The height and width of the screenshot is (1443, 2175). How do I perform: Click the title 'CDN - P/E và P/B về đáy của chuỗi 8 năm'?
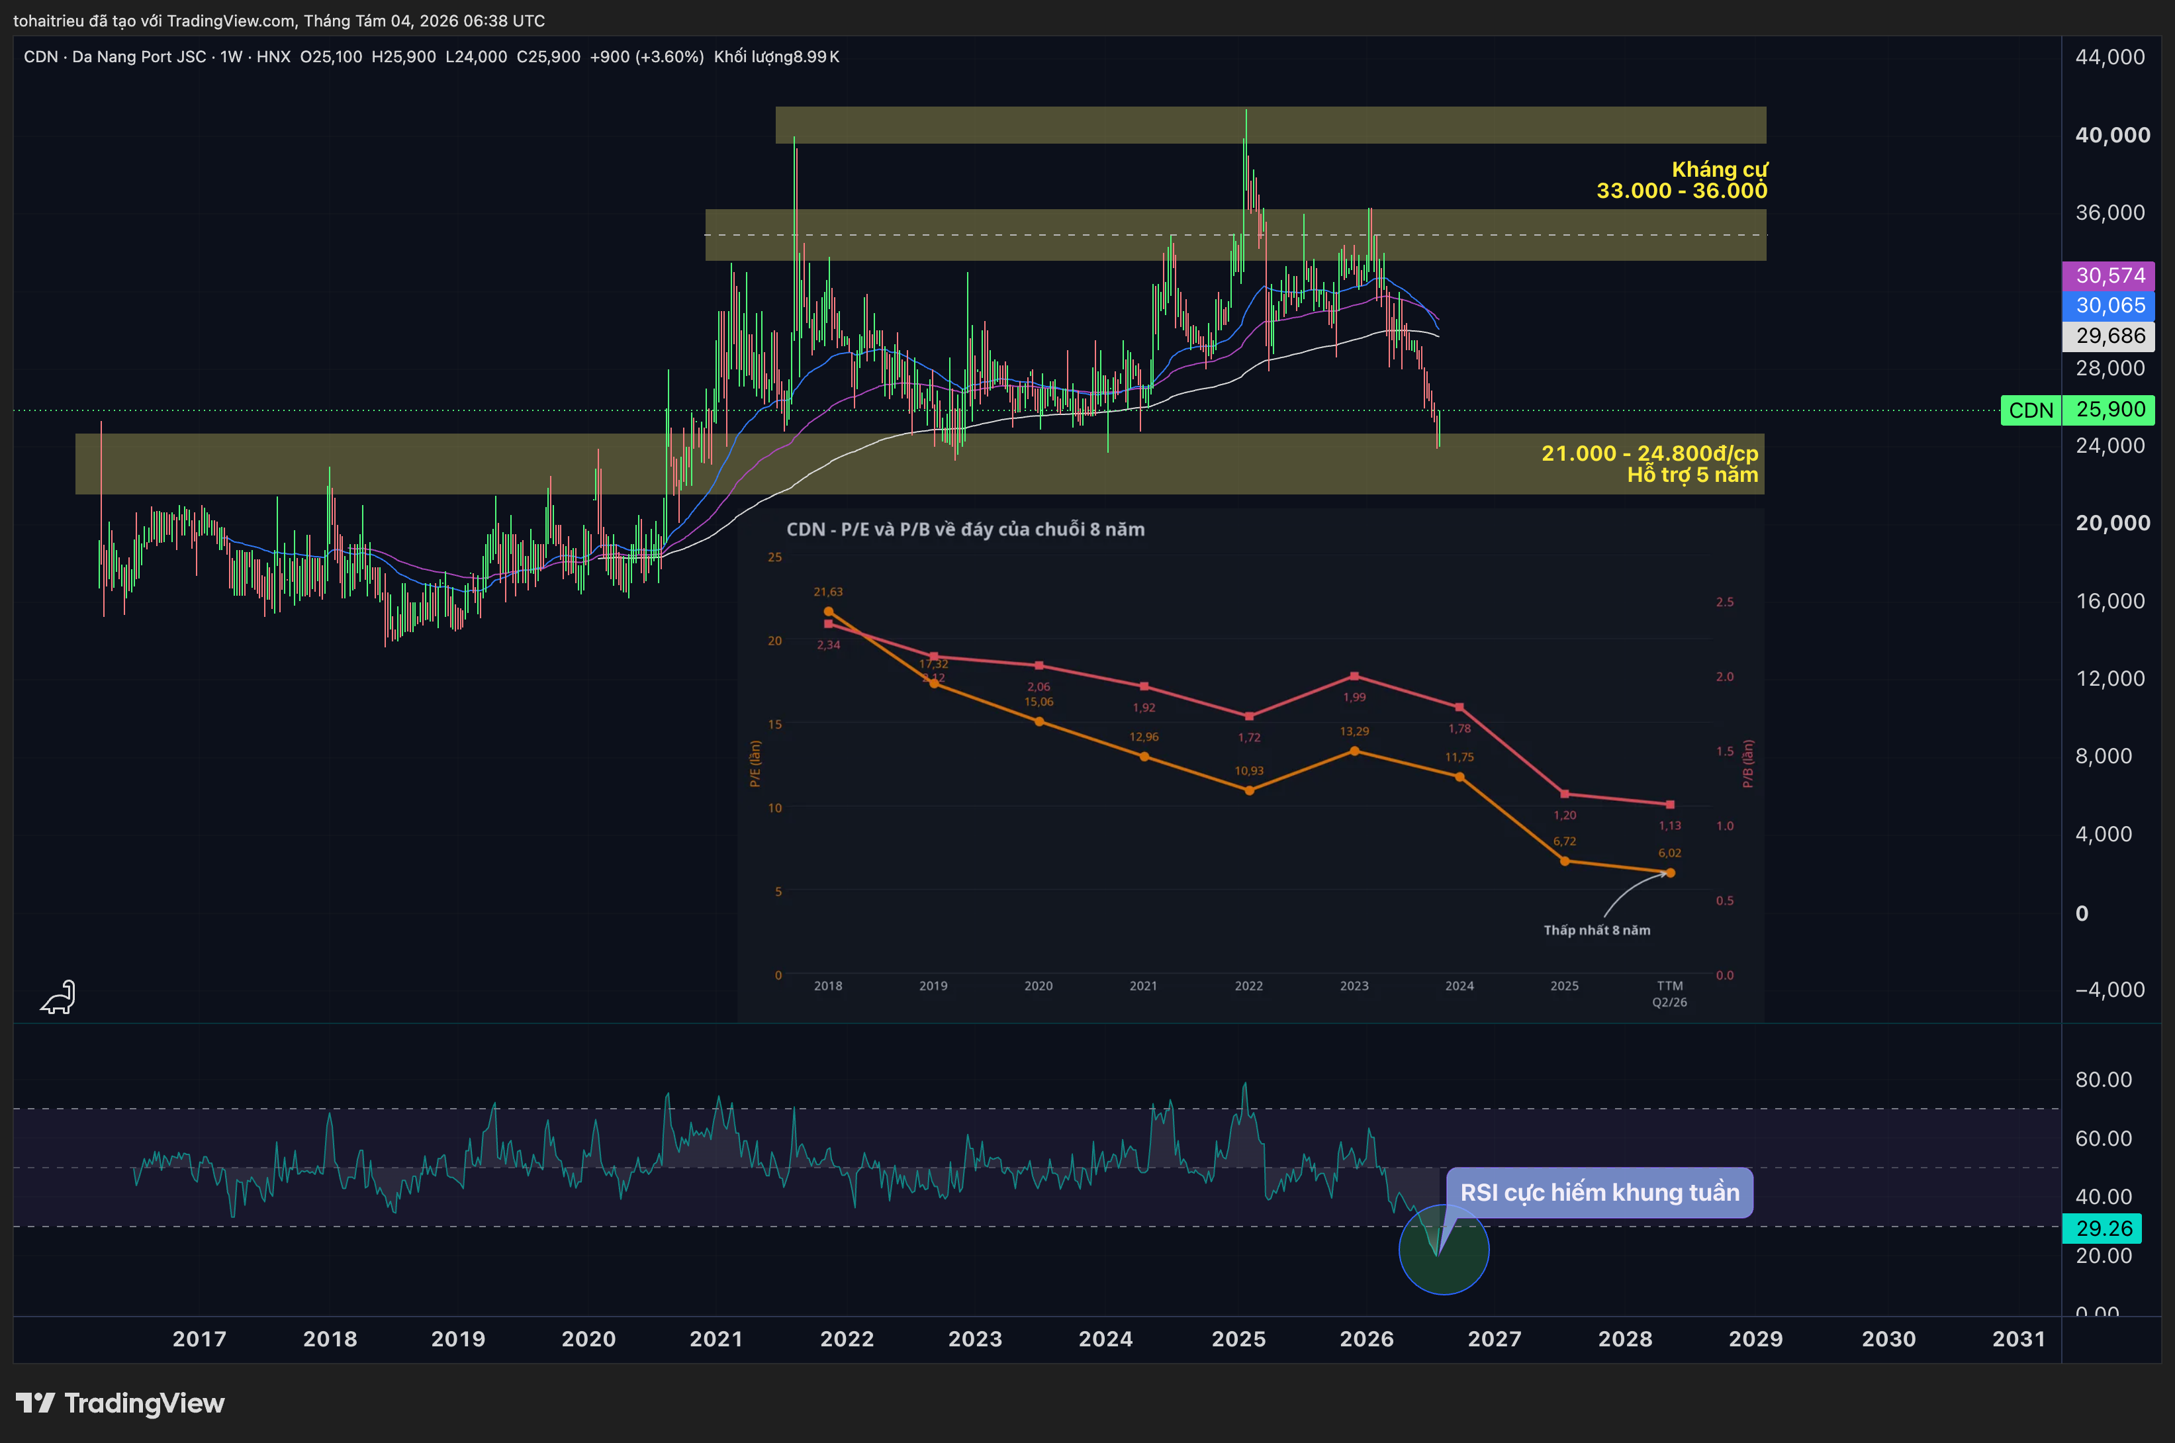965,529
